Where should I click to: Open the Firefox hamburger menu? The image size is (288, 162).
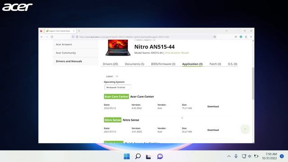(251, 37)
